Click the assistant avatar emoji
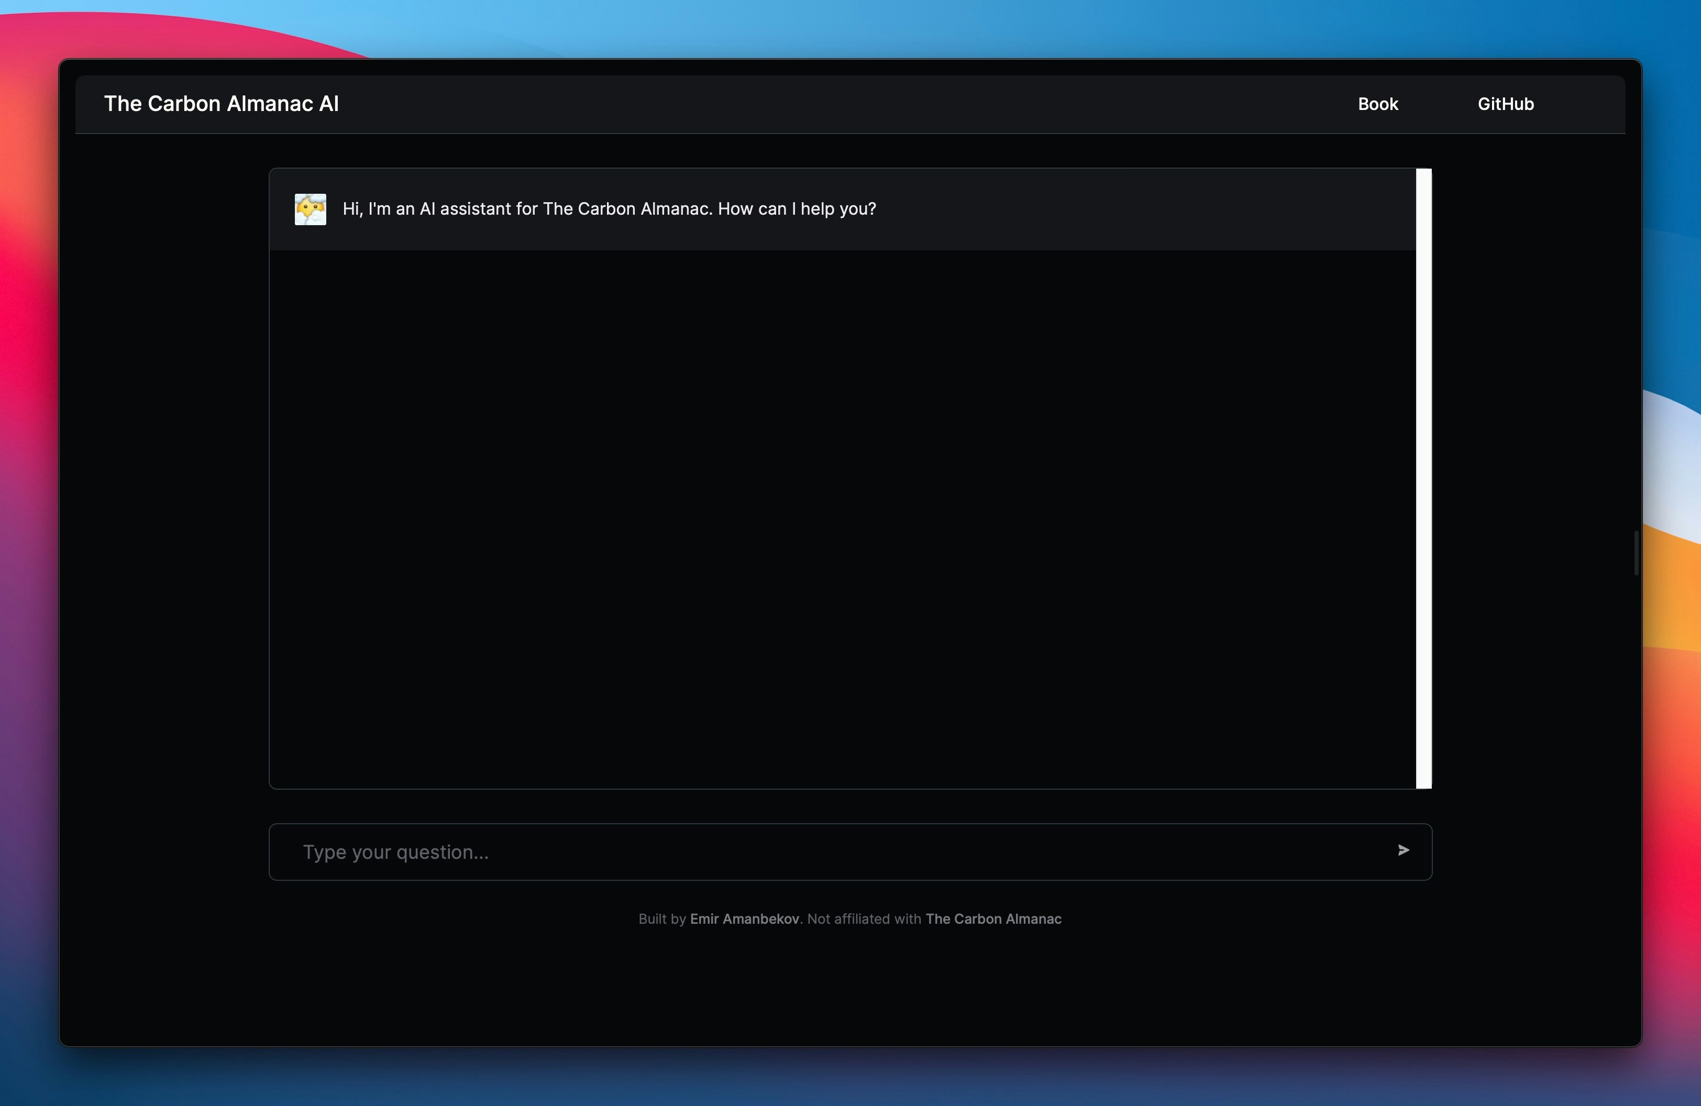1701x1106 pixels. [x=310, y=209]
